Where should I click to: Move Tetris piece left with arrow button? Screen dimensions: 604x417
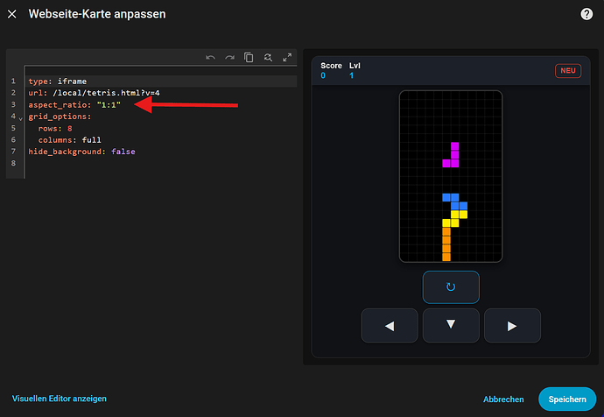(390, 326)
